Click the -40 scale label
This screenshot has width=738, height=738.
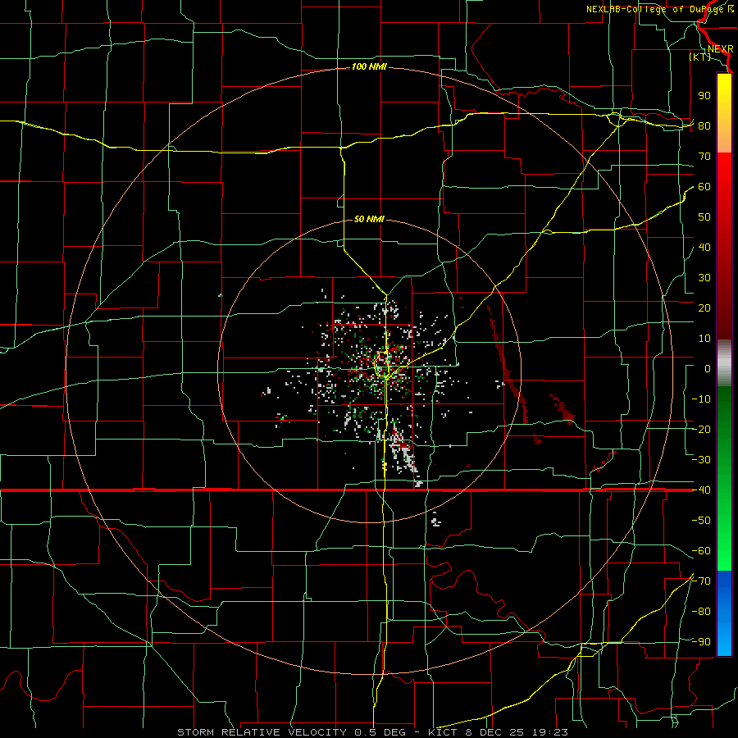tap(701, 490)
